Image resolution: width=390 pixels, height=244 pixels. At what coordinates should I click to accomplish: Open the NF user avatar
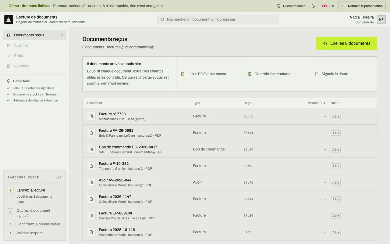(381, 20)
